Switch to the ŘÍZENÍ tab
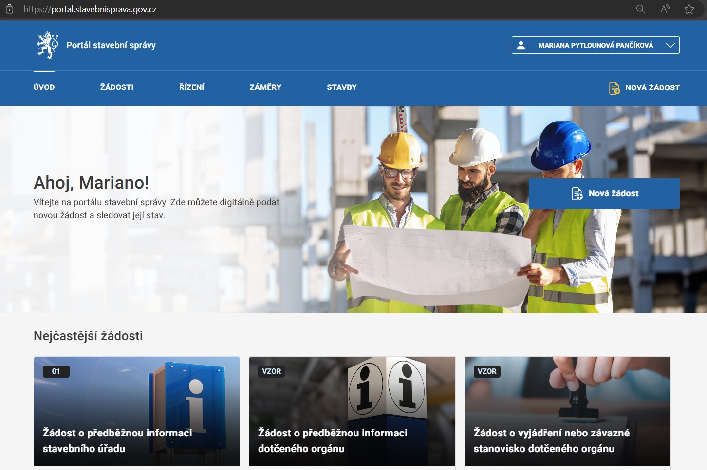The image size is (707, 470). [x=192, y=87]
